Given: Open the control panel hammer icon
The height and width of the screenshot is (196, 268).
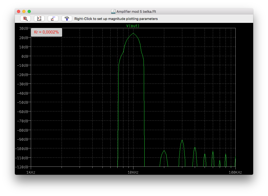Looking at the screenshot, I should 67,19.
